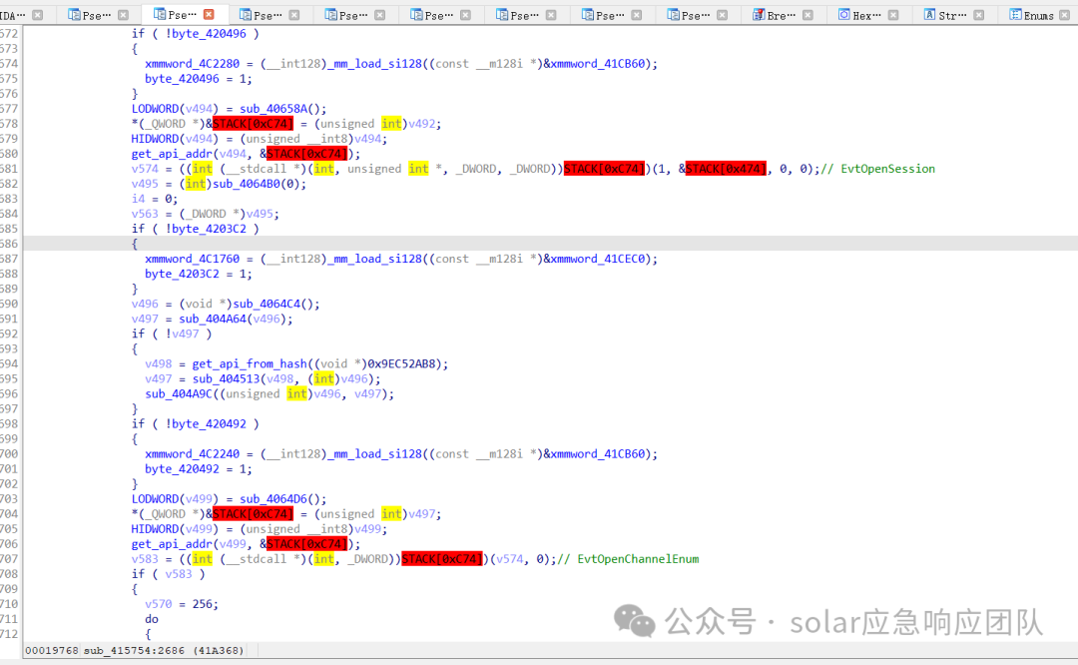This screenshot has width=1078, height=665.
Task: Switch to the Str… strings tab
Action: [x=952, y=15]
